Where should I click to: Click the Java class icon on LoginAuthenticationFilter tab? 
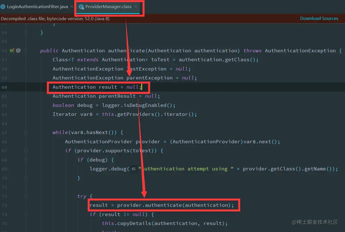pos(3,7)
